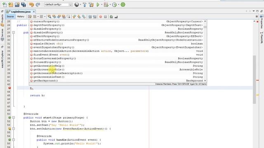Open the Run Project dropdown arrow

coord(101,5)
